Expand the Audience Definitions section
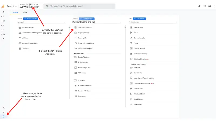This screenshot has height=121, width=216. 85,86
